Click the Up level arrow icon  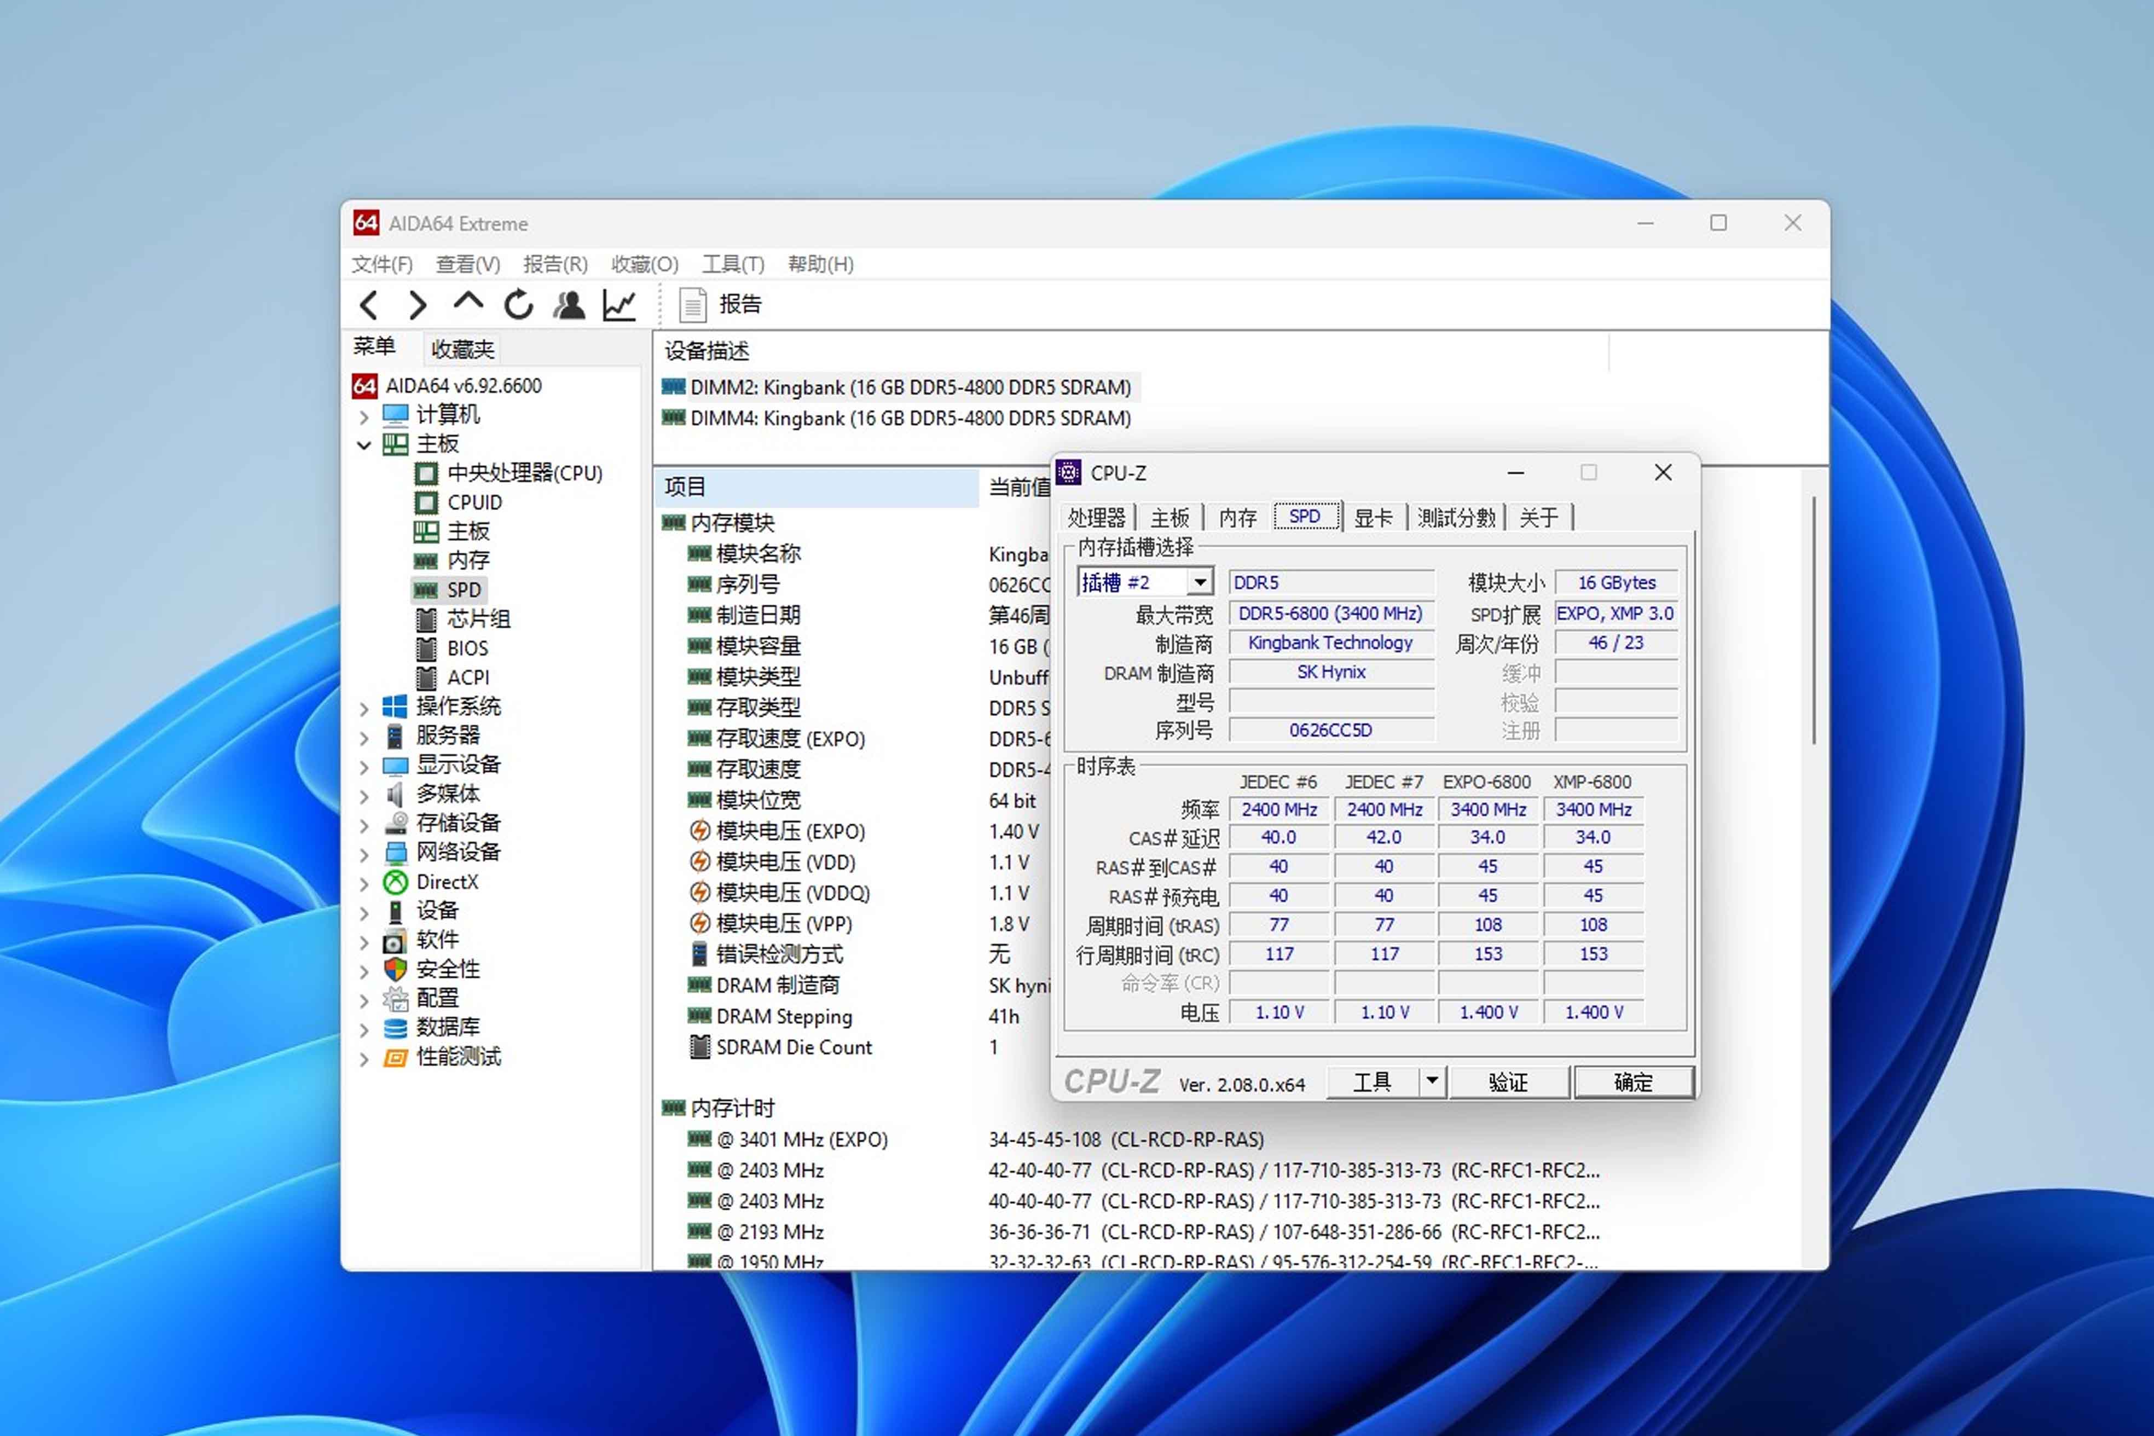point(468,302)
